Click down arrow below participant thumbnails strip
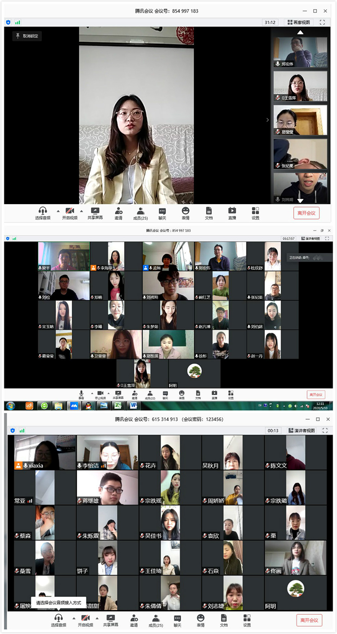The image size is (337, 634). pos(300,201)
